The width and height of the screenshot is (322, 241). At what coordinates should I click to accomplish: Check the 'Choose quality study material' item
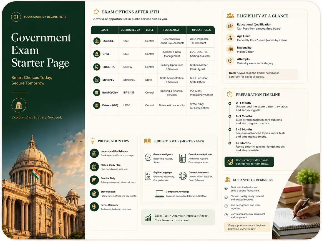(226, 197)
